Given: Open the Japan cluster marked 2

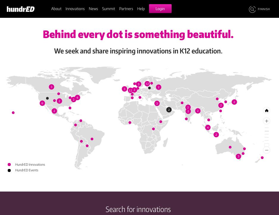Looking at the screenshot, I should (234, 102).
